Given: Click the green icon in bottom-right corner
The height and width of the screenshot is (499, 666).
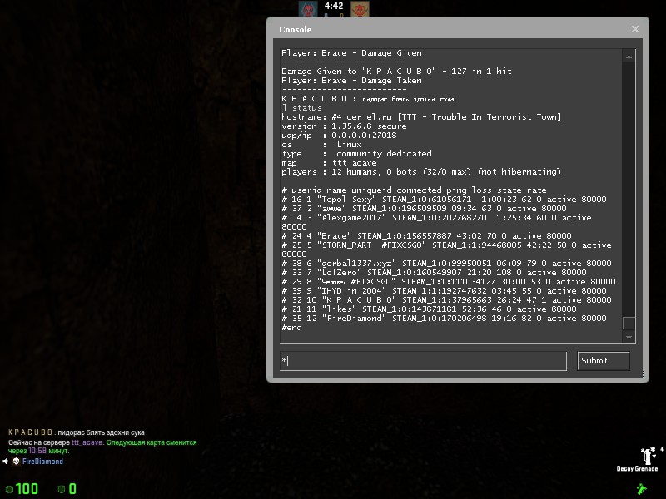Looking at the screenshot, I should click(x=642, y=488).
